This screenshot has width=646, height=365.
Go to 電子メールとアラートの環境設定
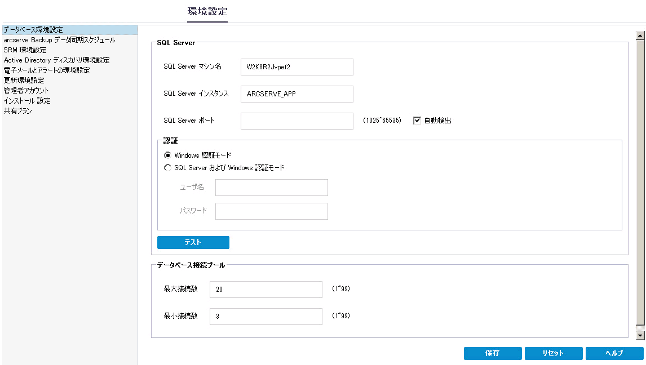47,70
